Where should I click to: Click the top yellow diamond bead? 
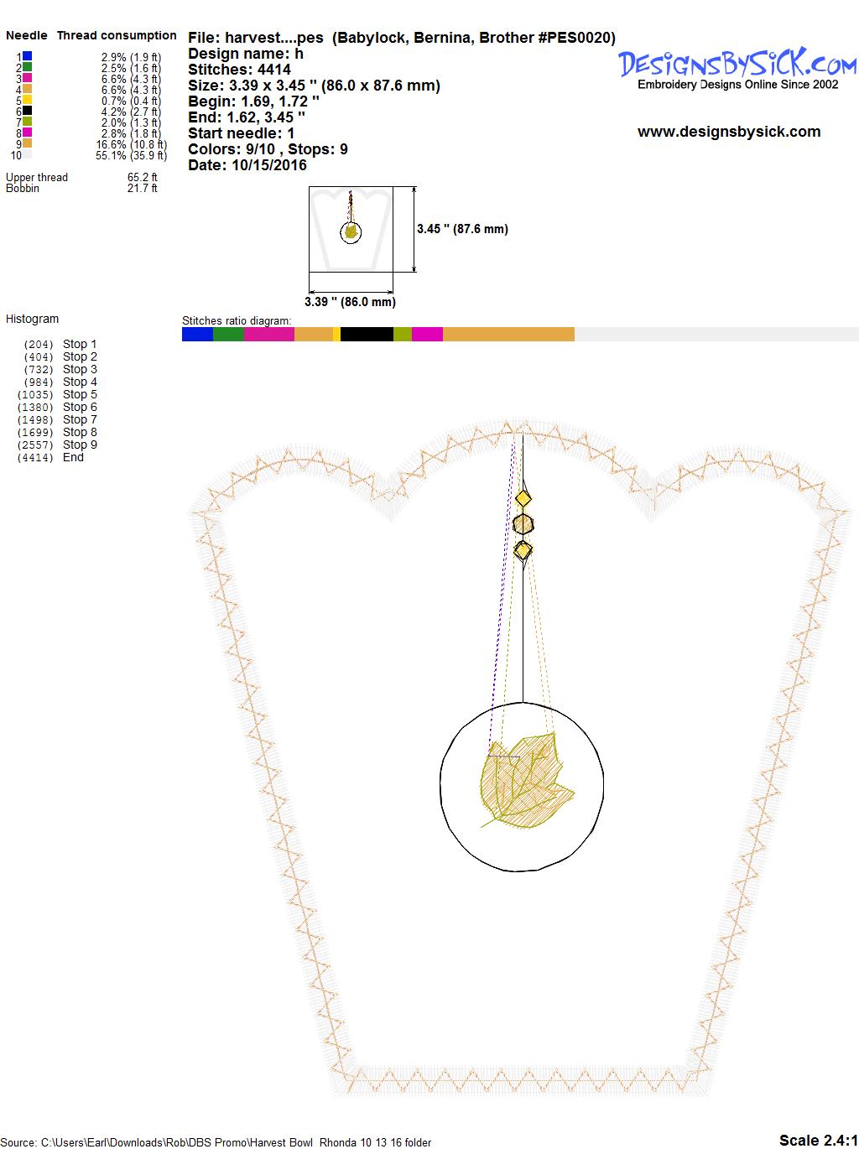[x=523, y=500]
